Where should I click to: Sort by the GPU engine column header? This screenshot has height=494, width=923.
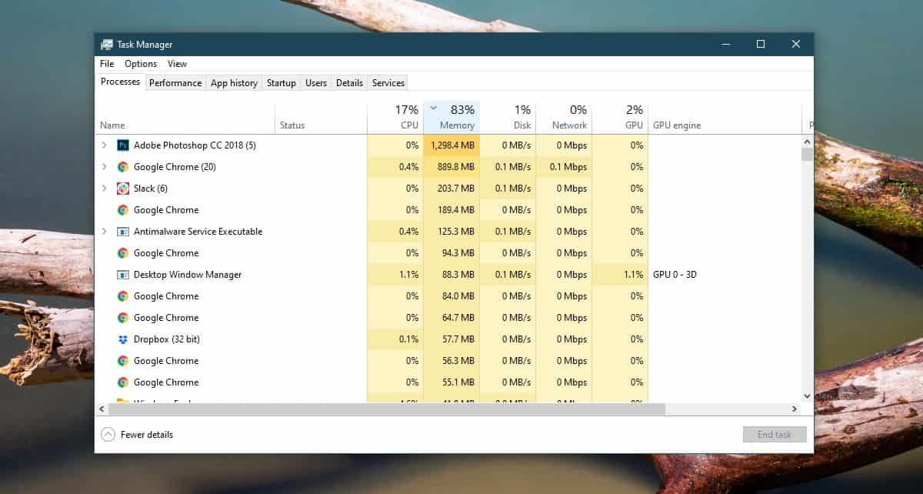pyautogui.click(x=725, y=118)
